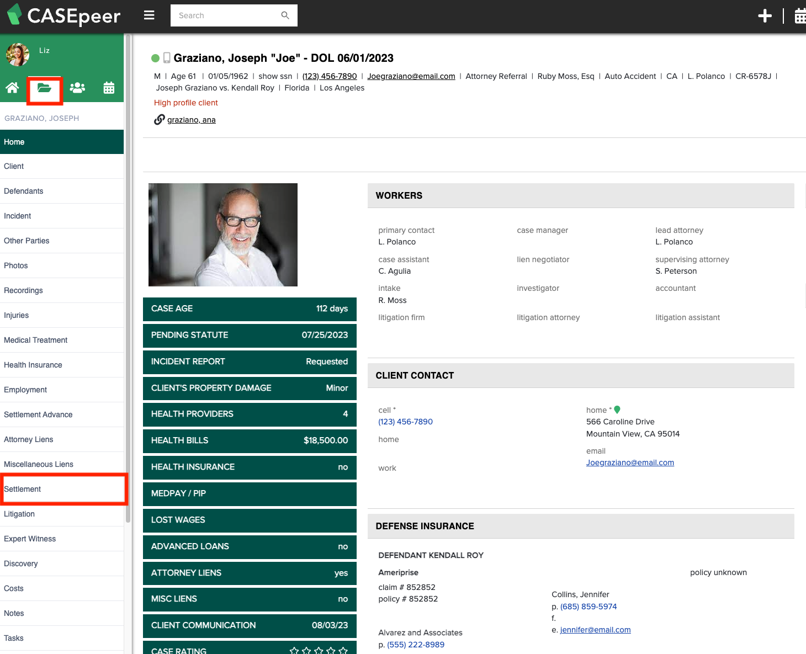
Task: Open the Defendants sidebar item
Action: pyautogui.click(x=62, y=191)
